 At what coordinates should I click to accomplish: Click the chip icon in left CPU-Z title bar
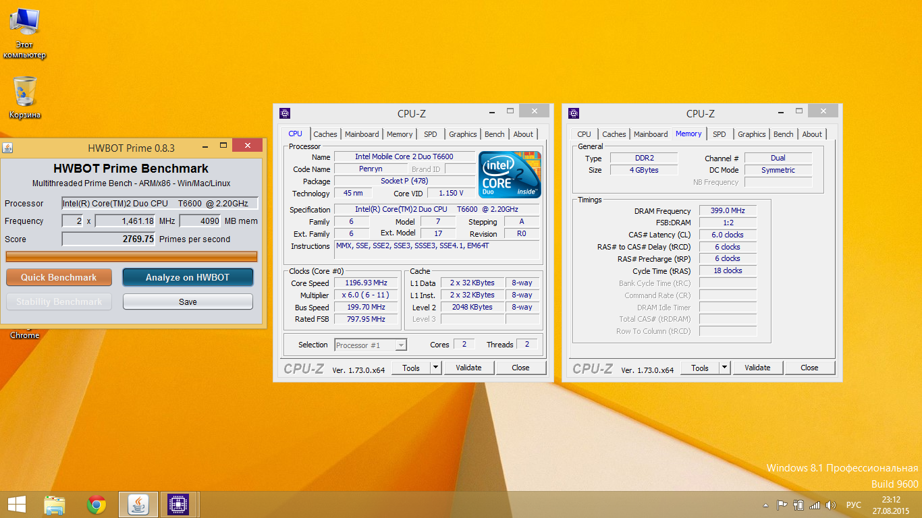(285, 113)
